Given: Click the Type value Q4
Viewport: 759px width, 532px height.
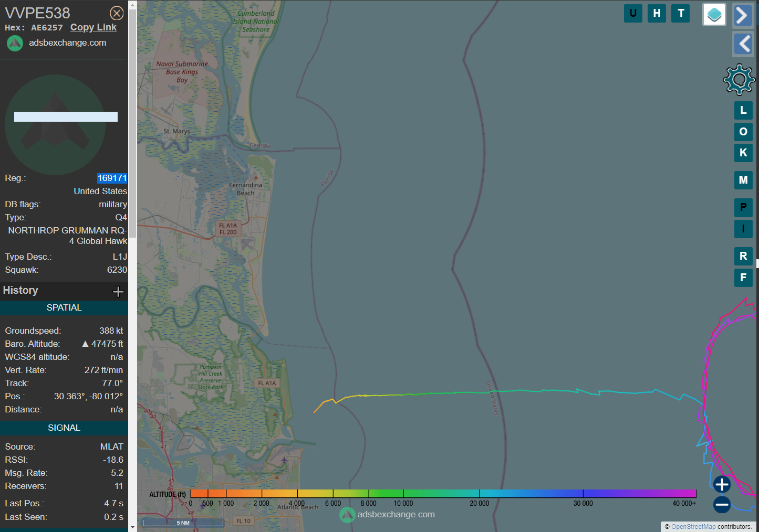Looking at the screenshot, I should (x=121, y=218).
